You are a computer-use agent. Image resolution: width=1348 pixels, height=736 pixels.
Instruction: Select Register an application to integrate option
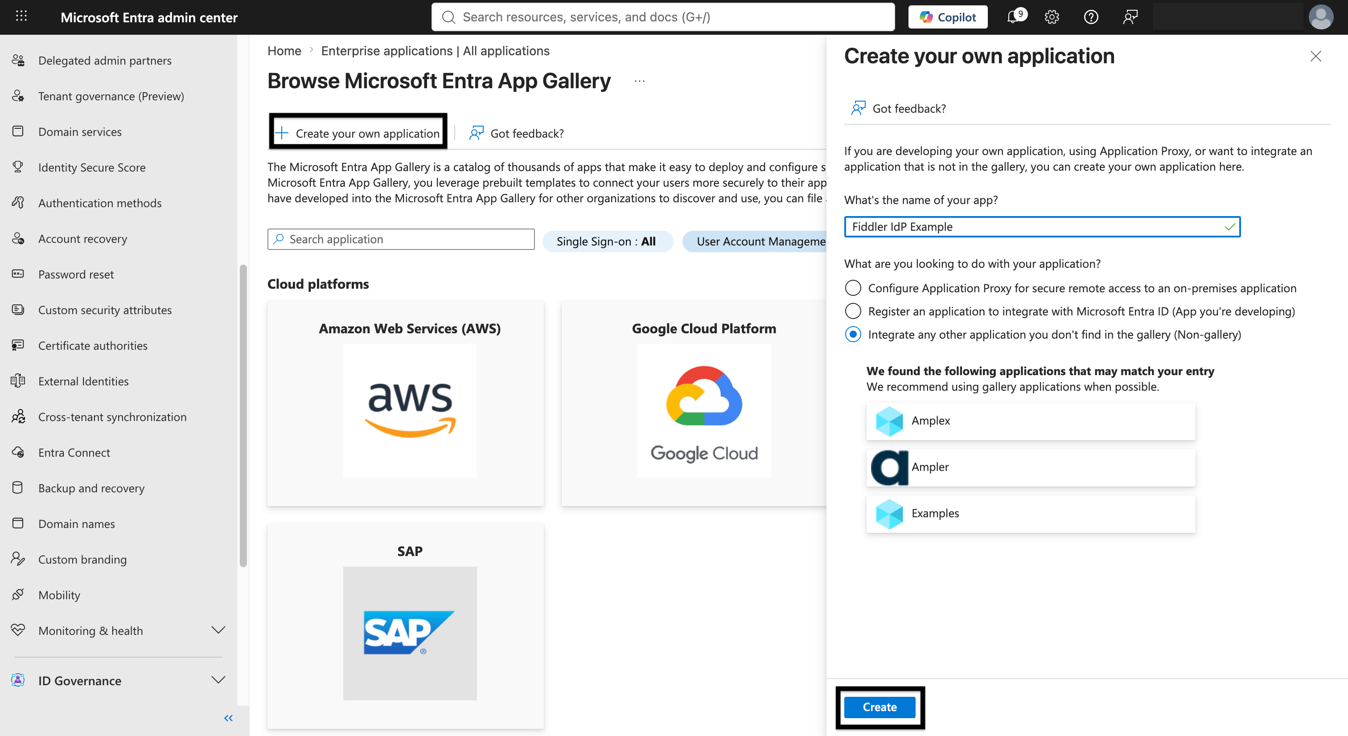[853, 311]
